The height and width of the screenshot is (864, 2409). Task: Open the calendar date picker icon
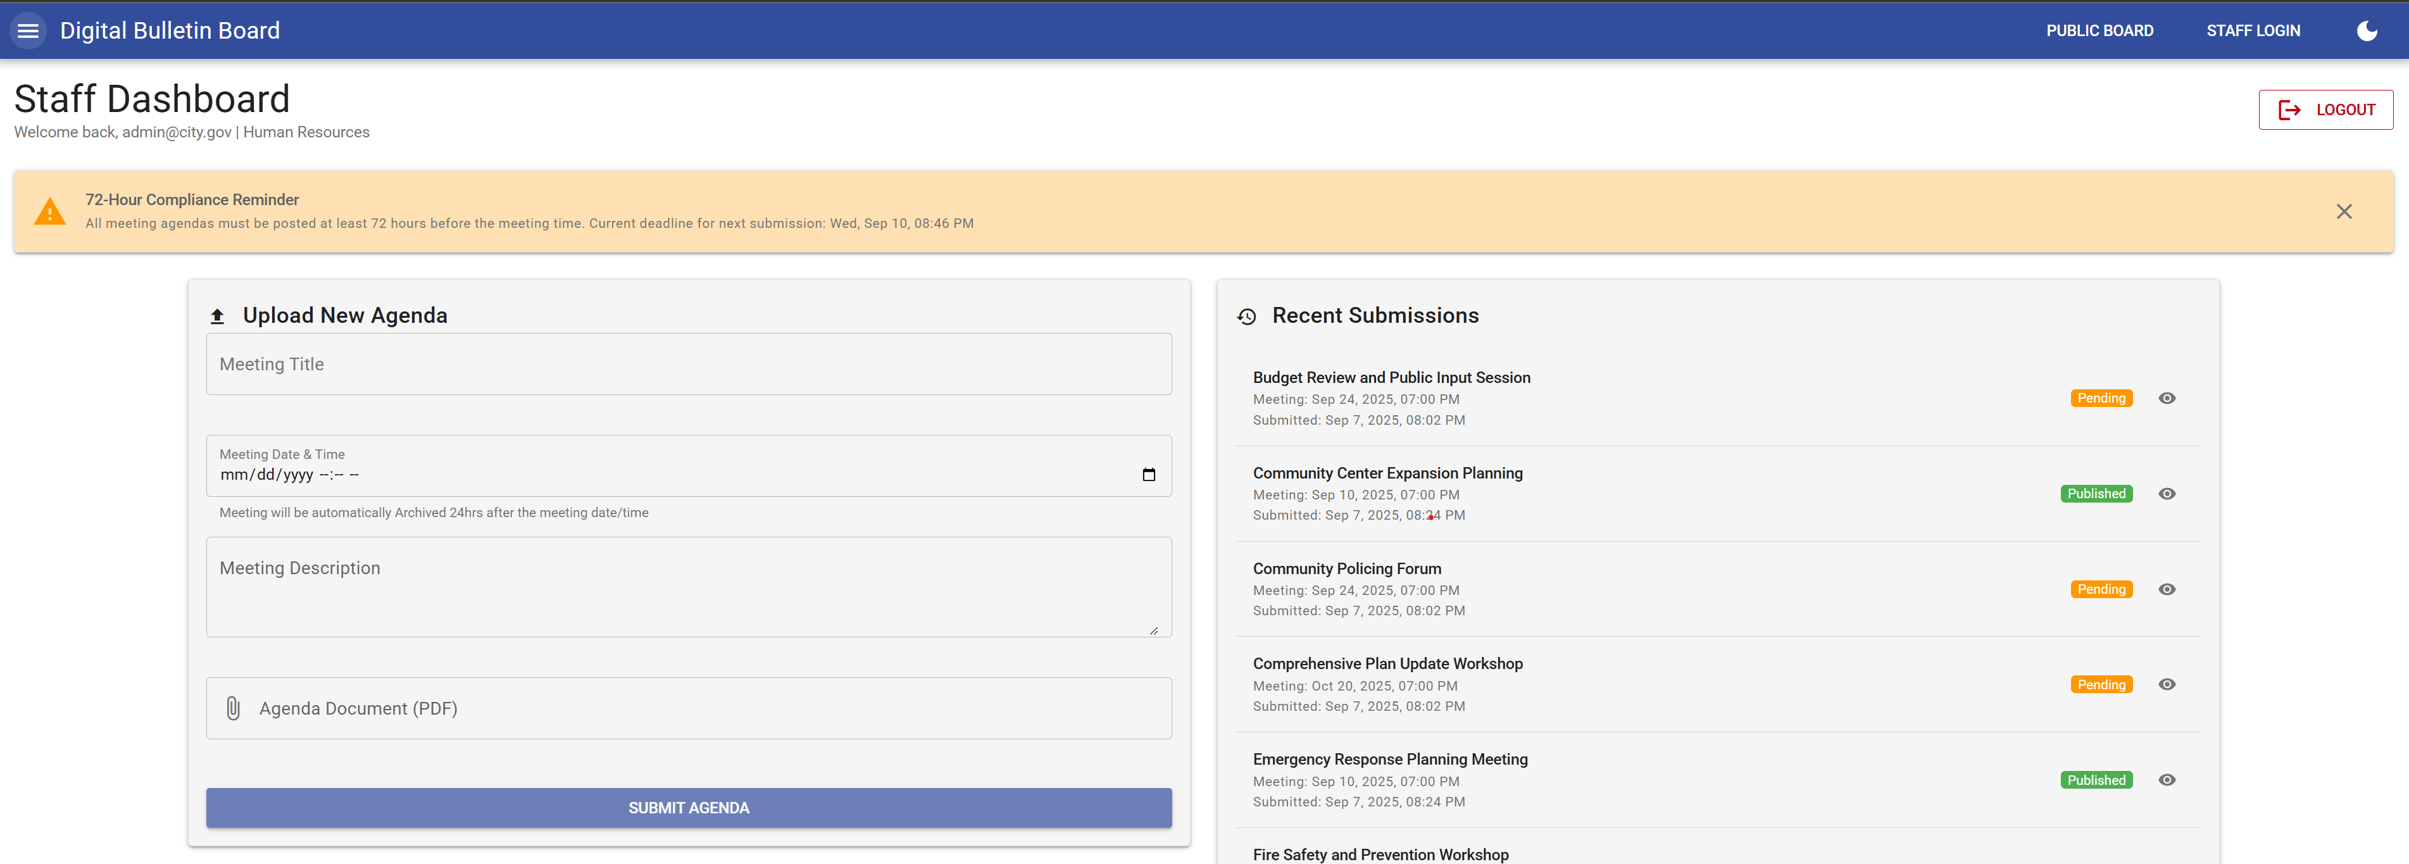(1148, 475)
